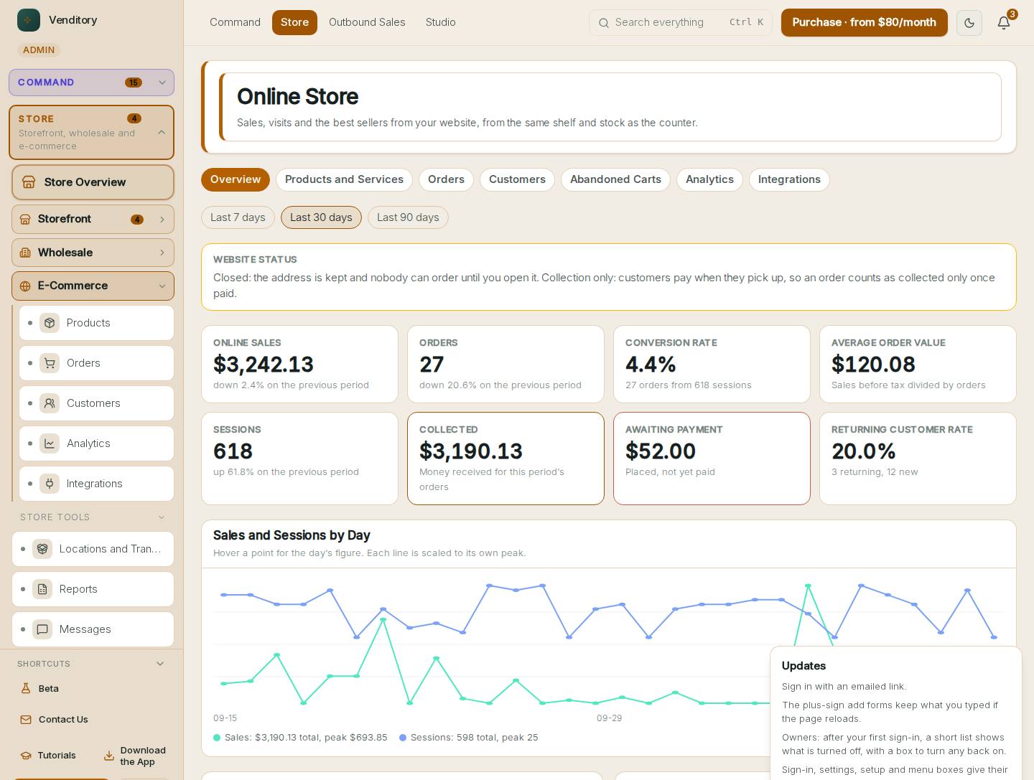Click the Beta flask icon
This screenshot has width=1034, height=780.
26,689
